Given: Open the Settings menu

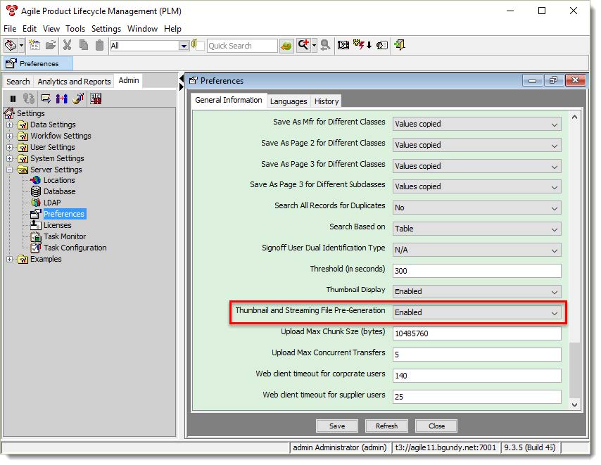Looking at the screenshot, I should [105, 29].
